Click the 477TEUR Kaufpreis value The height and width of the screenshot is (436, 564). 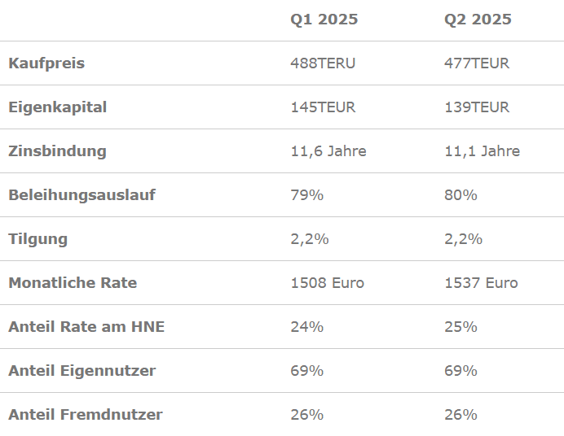click(477, 63)
